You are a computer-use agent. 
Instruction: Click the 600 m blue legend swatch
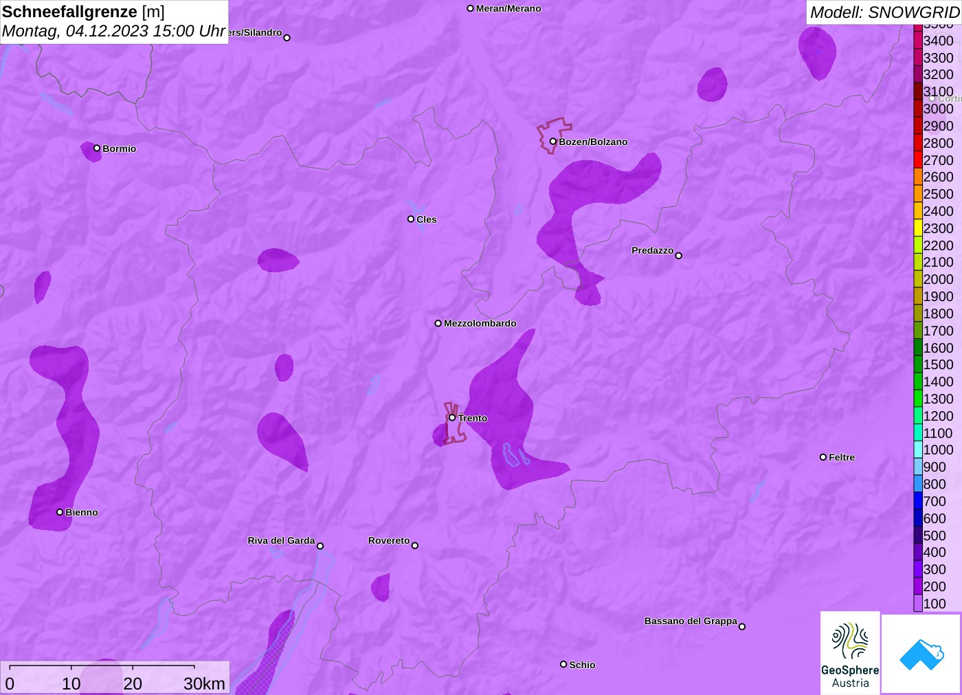click(918, 518)
